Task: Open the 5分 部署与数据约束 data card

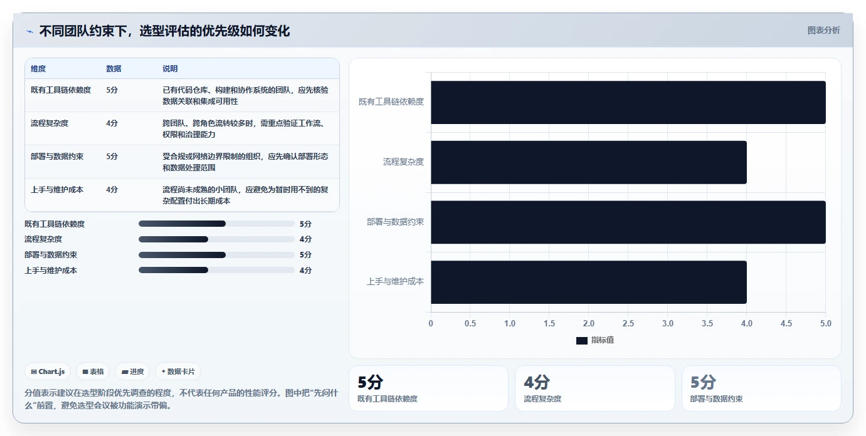Action: click(x=761, y=388)
